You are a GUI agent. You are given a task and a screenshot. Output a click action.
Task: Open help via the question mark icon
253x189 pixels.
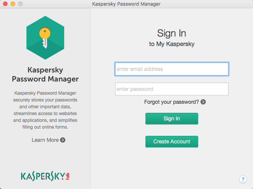click(243, 179)
